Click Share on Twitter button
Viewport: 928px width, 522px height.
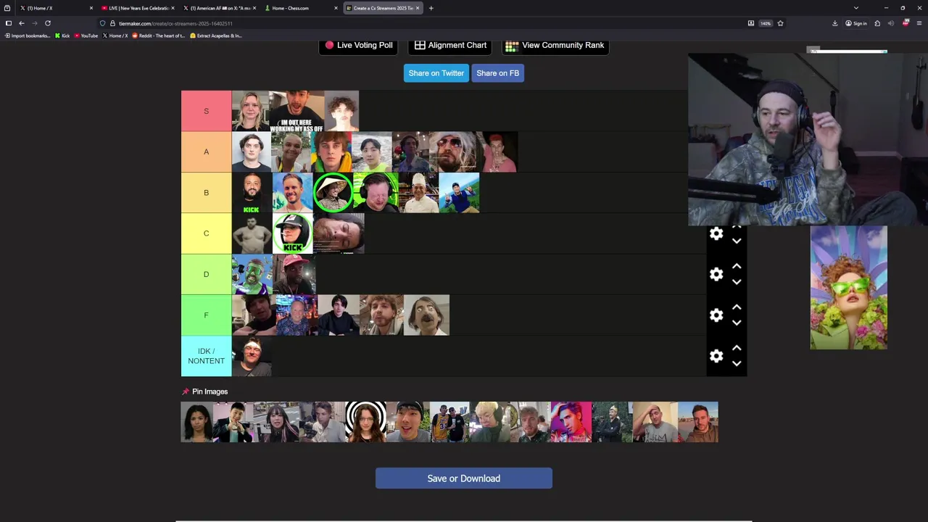(436, 73)
